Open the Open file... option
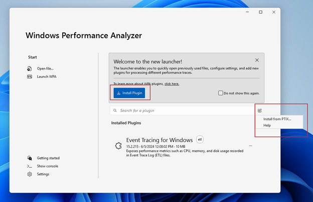The height and width of the screenshot is (202, 313). (x=45, y=68)
